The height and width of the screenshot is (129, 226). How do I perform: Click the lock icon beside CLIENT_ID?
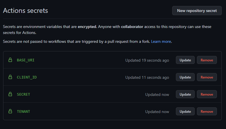coord(10,77)
